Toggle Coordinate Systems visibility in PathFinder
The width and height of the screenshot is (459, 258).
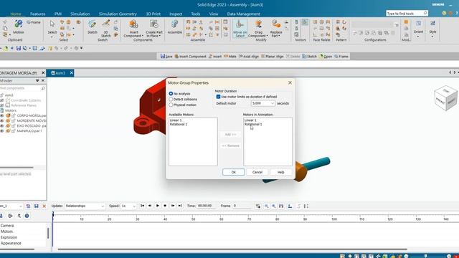pyautogui.click(x=2, y=100)
